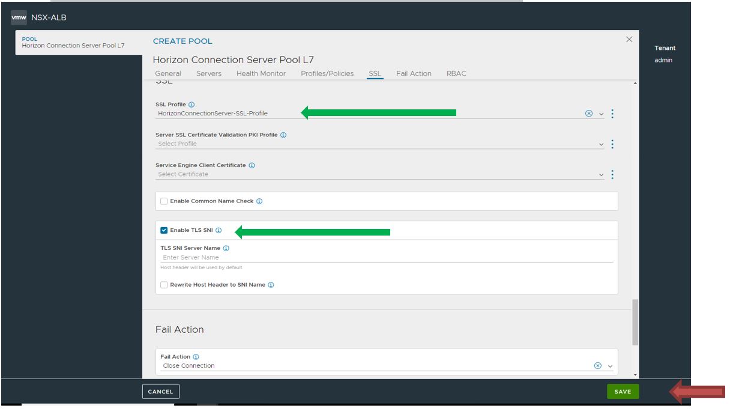
Task: Click the info icon next to SSL Profile
Action: 192,105
